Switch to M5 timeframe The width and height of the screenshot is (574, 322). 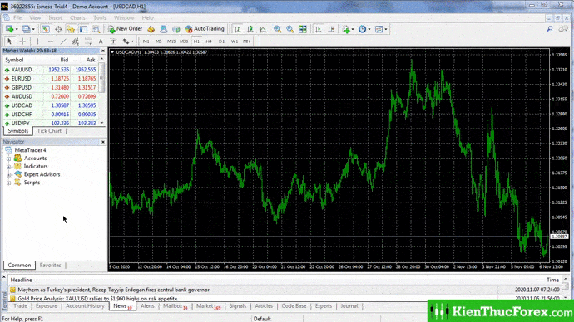(159, 41)
